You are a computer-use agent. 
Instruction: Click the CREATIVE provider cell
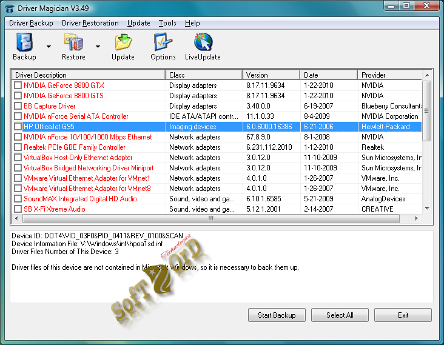point(377,209)
